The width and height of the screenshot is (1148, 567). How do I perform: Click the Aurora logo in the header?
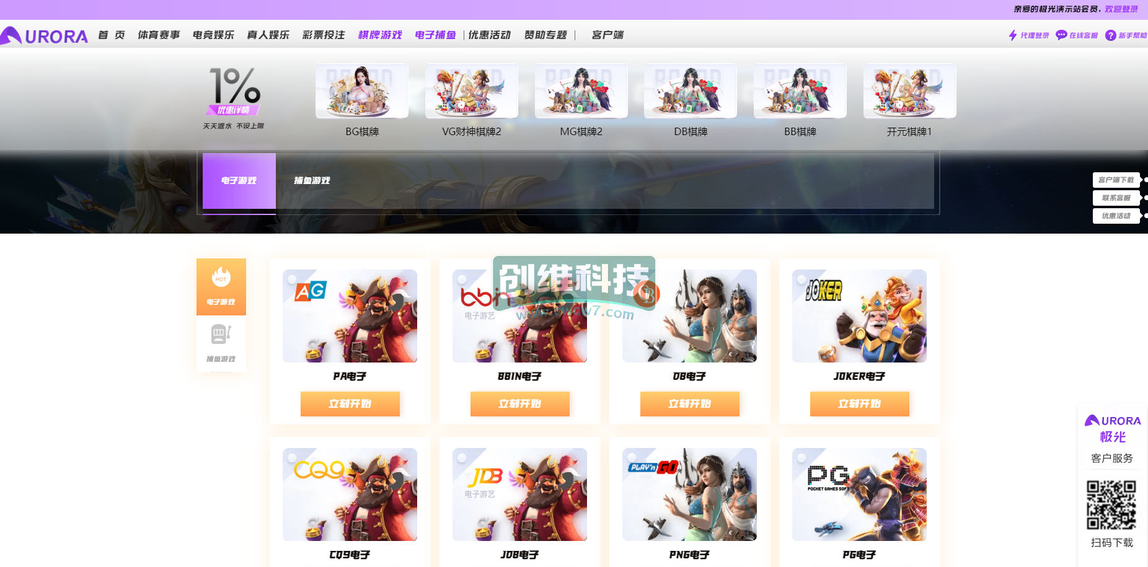[44, 35]
